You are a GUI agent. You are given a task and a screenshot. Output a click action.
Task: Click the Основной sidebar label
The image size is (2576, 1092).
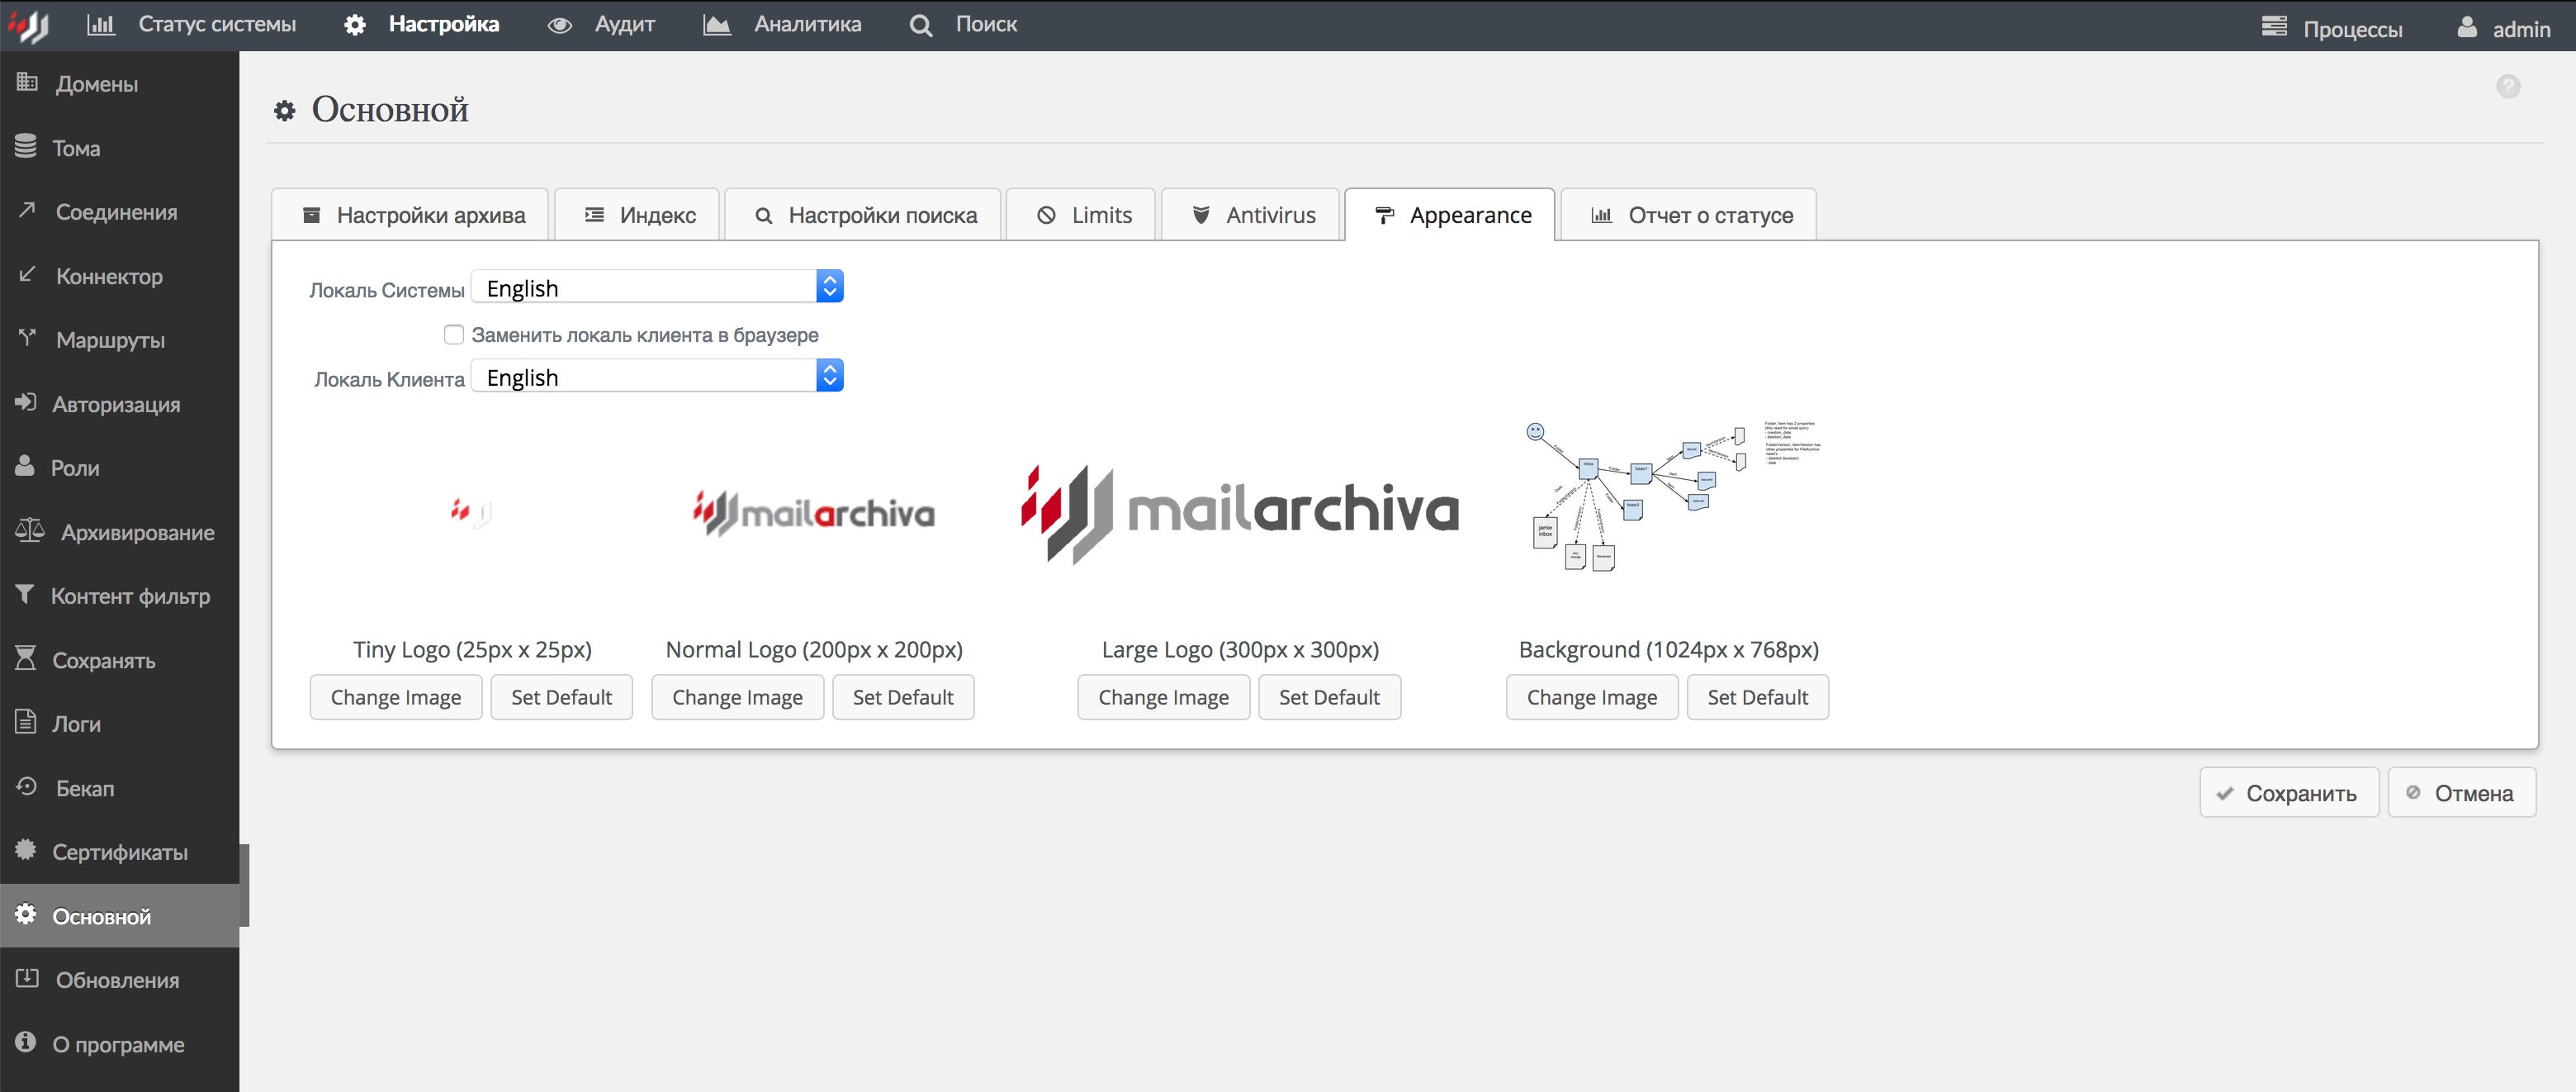[101, 916]
